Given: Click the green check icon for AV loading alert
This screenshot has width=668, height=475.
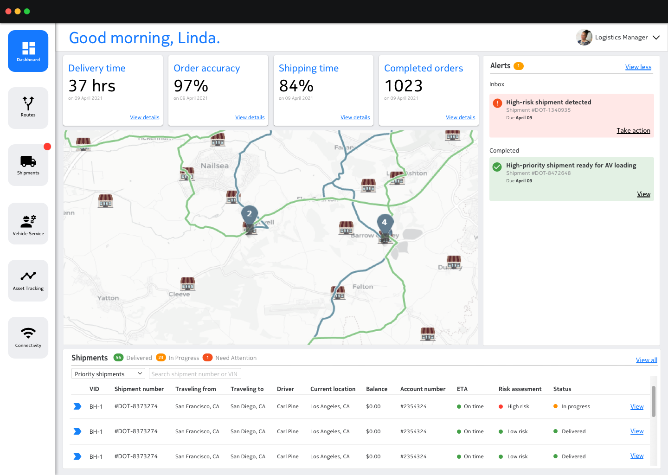Looking at the screenshot, I should coord(497,167).
